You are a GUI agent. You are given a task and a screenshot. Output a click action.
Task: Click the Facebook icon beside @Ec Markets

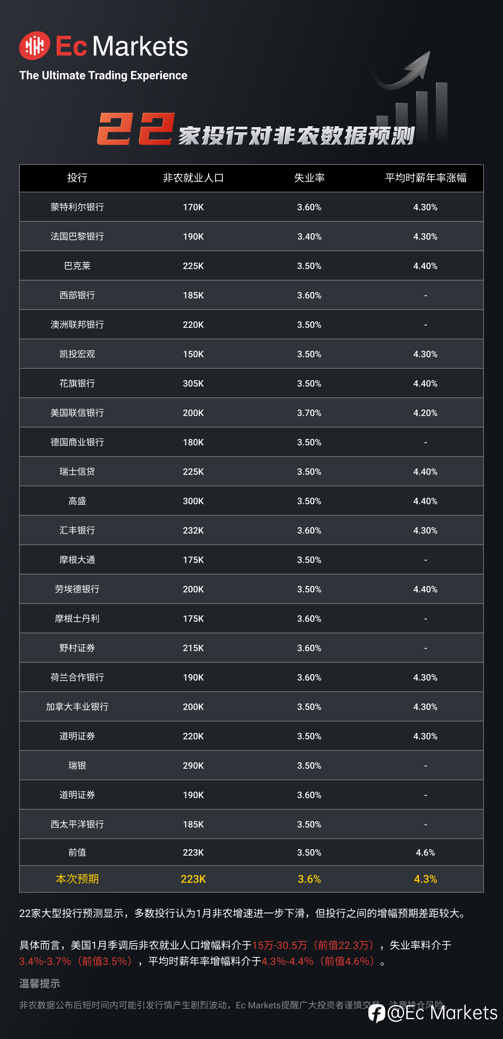coord(377,1013)
